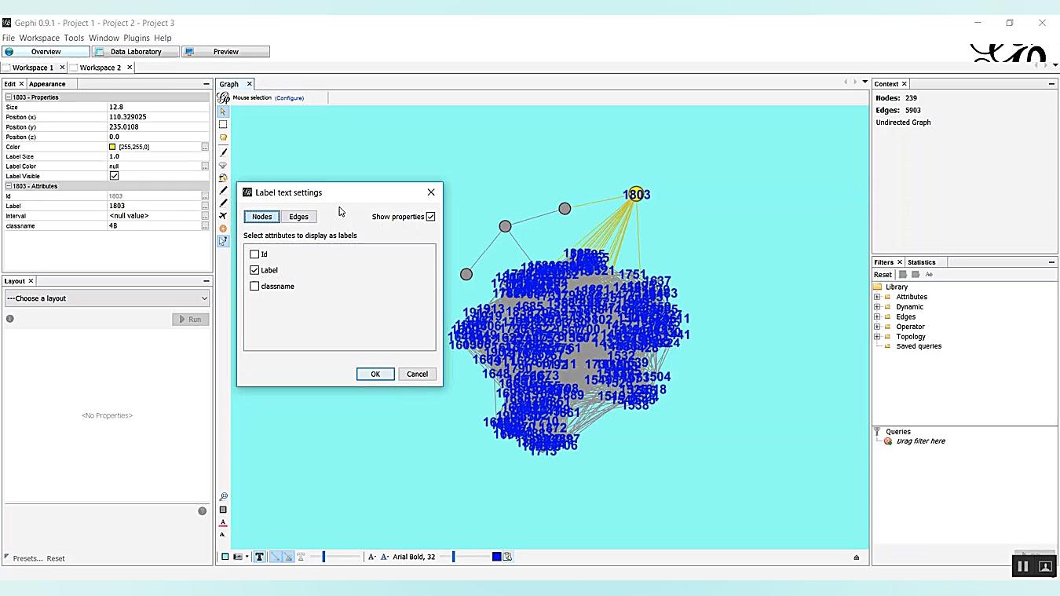
Task: Click the yellow node labeled 1803
Action: pyautogui.click(x=635, y=194)
